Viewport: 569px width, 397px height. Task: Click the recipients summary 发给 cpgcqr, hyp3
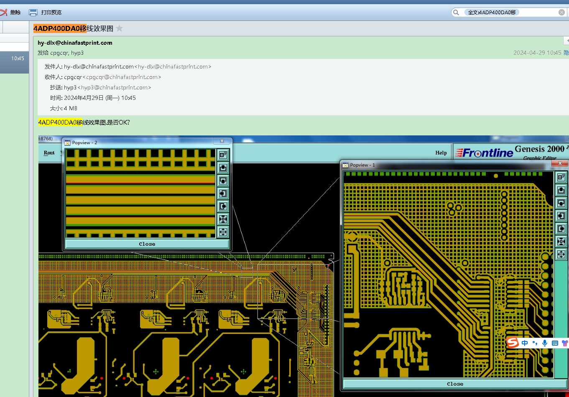[x=61, y=53]
